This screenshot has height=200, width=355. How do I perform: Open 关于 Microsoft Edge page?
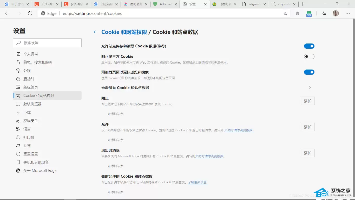pyautogui.click(x=47, y=171)
